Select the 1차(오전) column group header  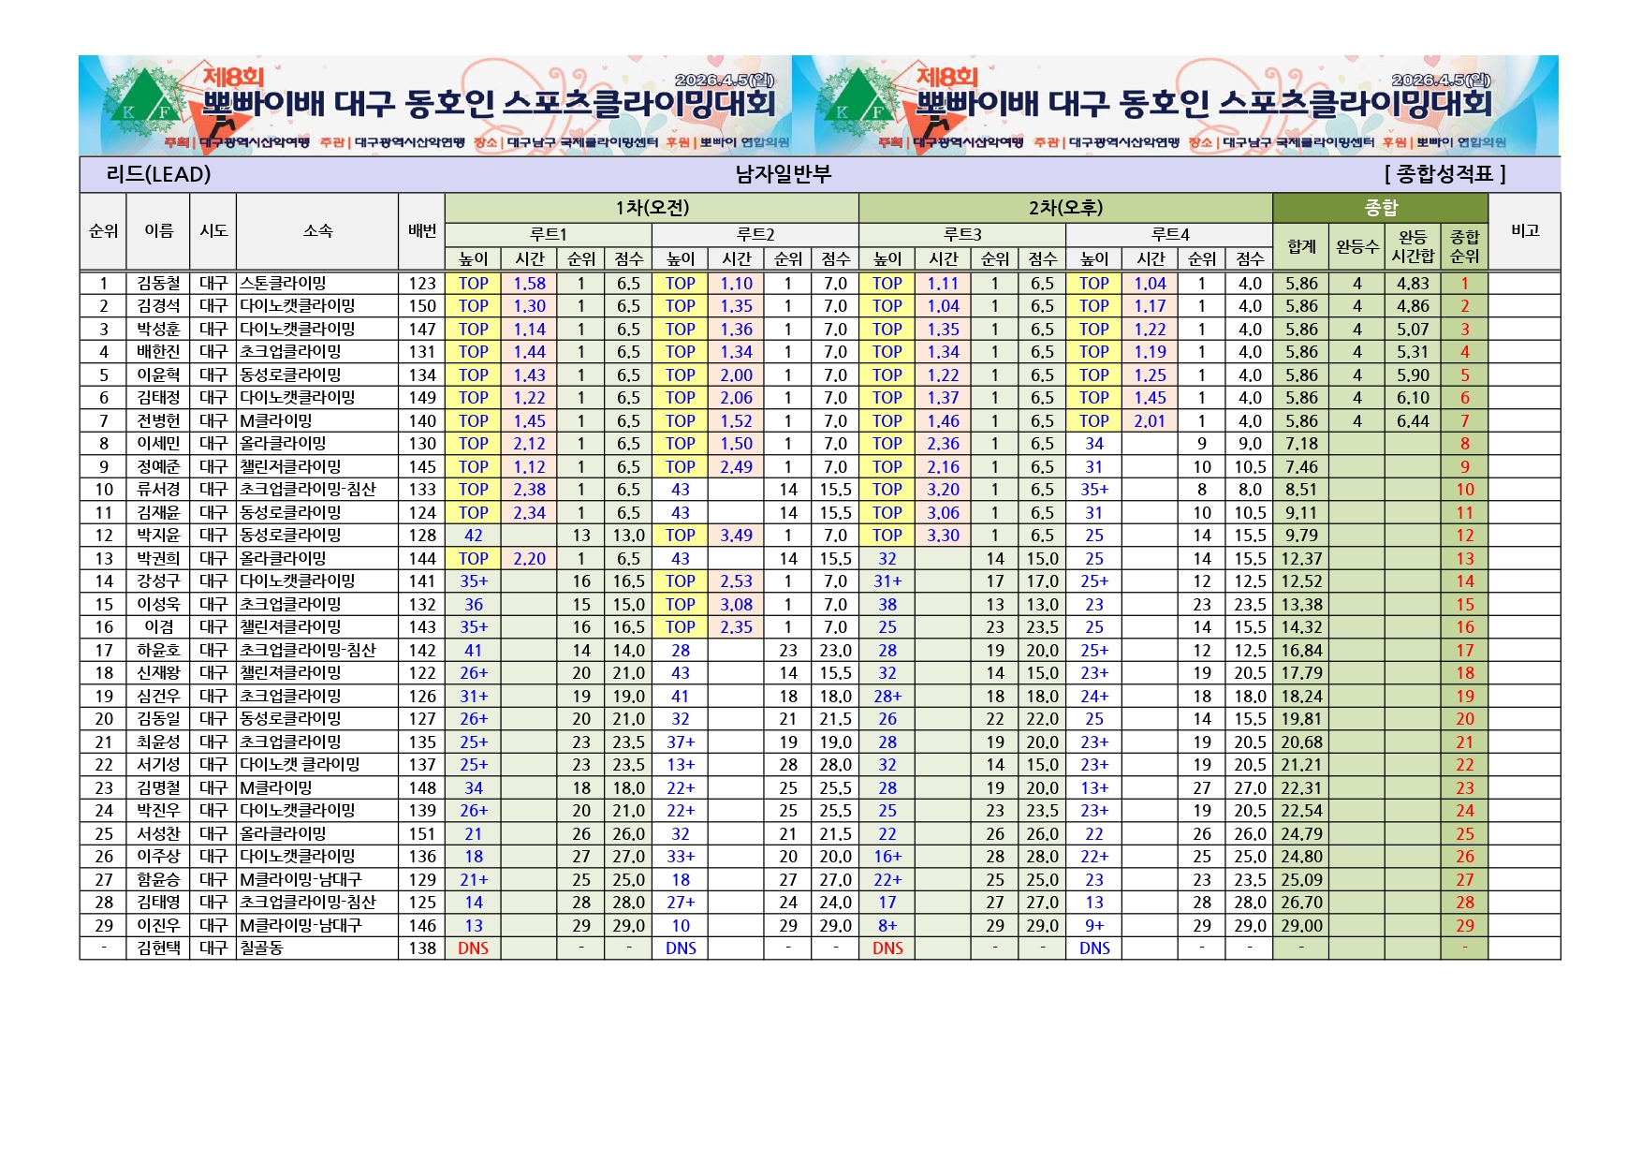coord(652,208)
